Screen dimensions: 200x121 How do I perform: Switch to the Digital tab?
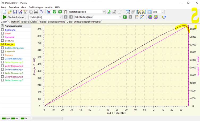(34, 22)
